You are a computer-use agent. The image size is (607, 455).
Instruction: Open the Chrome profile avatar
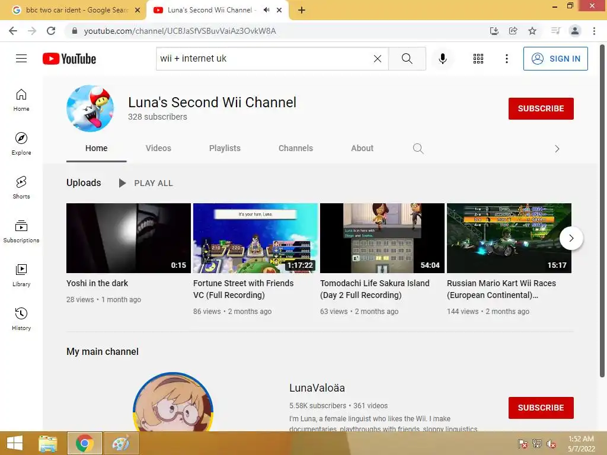[575, 31]
